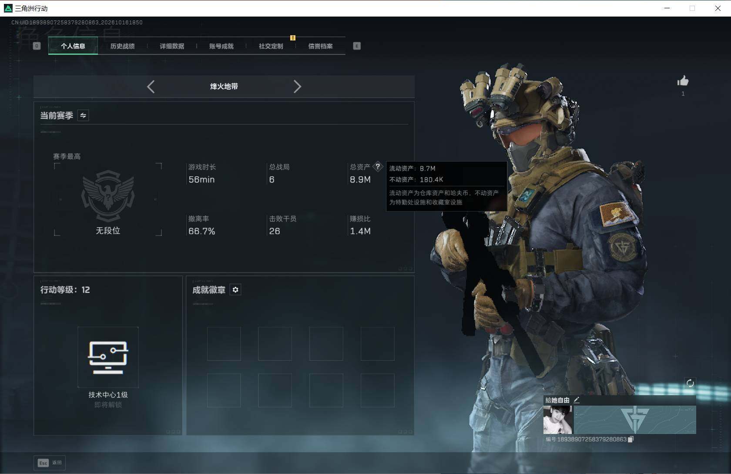Switch to previous game mode with left arrow
Screen dimensions: 731x474
pos(151,87)
